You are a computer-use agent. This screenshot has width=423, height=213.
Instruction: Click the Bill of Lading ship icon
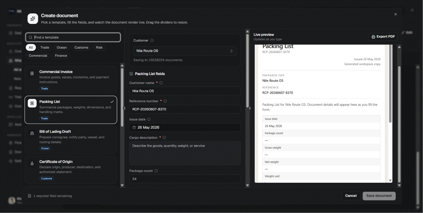(x=32, y=133)
